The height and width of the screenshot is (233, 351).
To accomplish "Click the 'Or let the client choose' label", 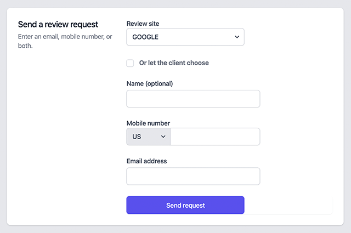I will click(x=174, y=63).
